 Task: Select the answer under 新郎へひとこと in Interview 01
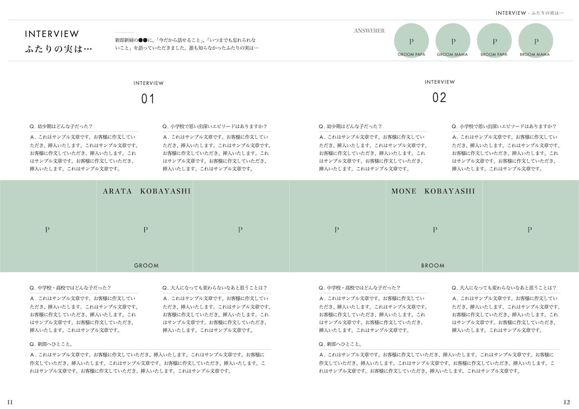(x=147, y=363)
